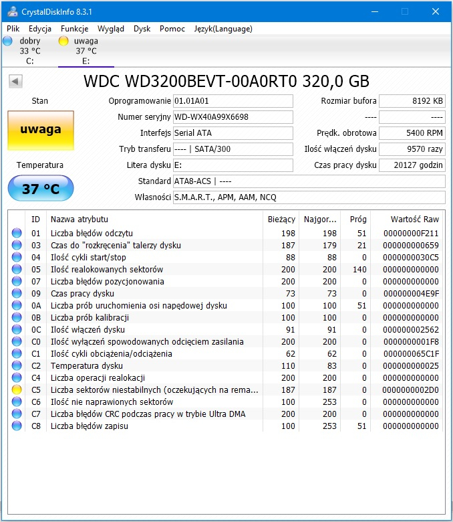The image size is (453, 522).
Task: Select the Ilość realokowanych sektorów row text
Action: coord(107,269)
